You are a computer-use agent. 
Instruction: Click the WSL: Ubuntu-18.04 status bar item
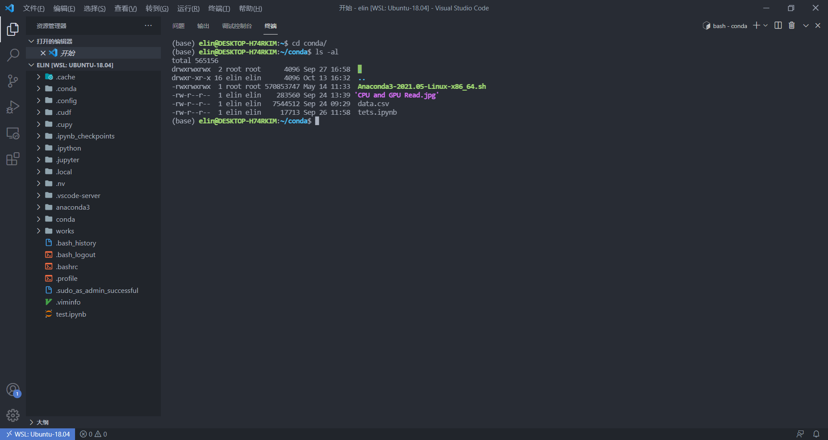click(x=38, y=434)
